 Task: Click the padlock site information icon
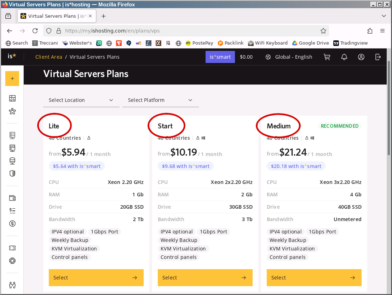[x=59, y=31]
